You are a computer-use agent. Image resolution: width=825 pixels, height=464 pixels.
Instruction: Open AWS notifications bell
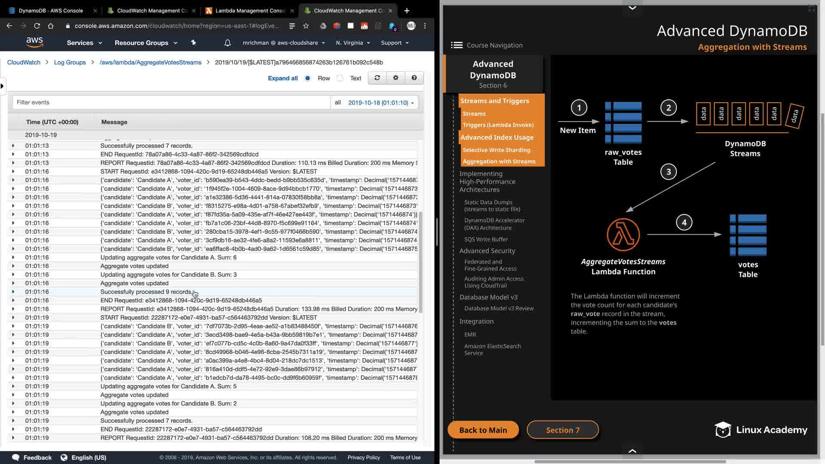click(228, 43)
